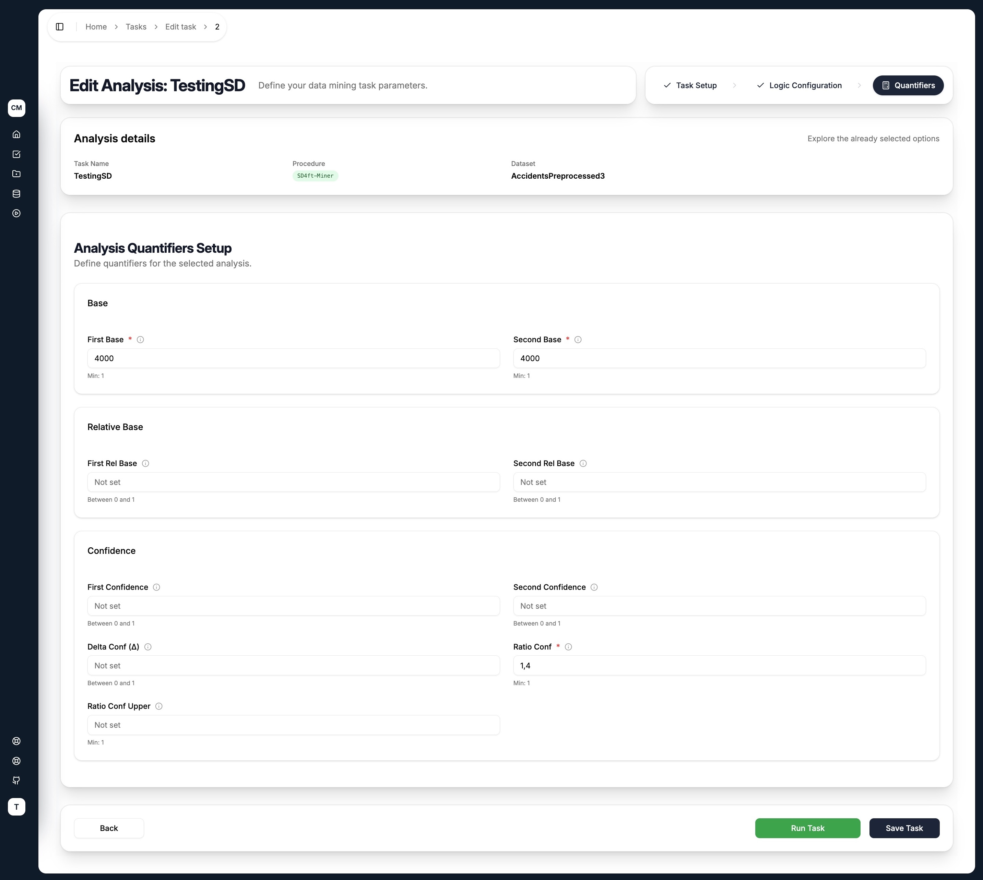Navigate to Tasks breadcrumb
This screenshot has width=983, height=880.
pyautogui.click(x=136, y=27)
